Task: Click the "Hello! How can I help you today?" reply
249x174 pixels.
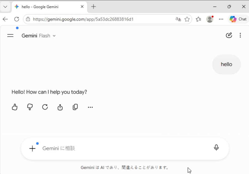Action: tap(49, 92)
